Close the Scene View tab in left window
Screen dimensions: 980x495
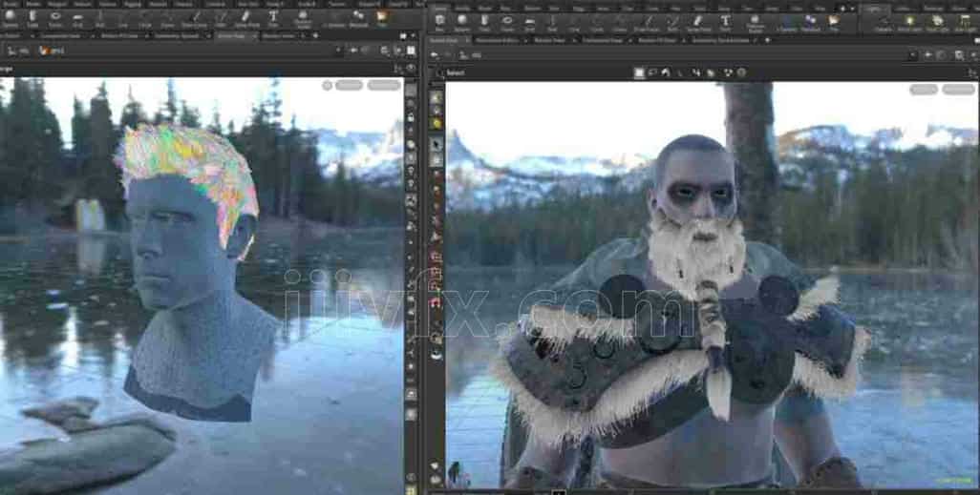[255, 36]
